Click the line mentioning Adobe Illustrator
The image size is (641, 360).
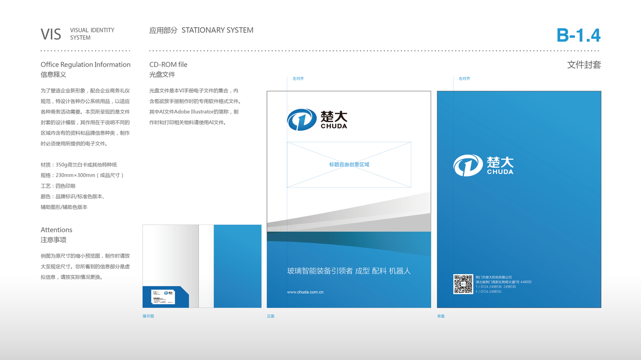pos(194,112)
